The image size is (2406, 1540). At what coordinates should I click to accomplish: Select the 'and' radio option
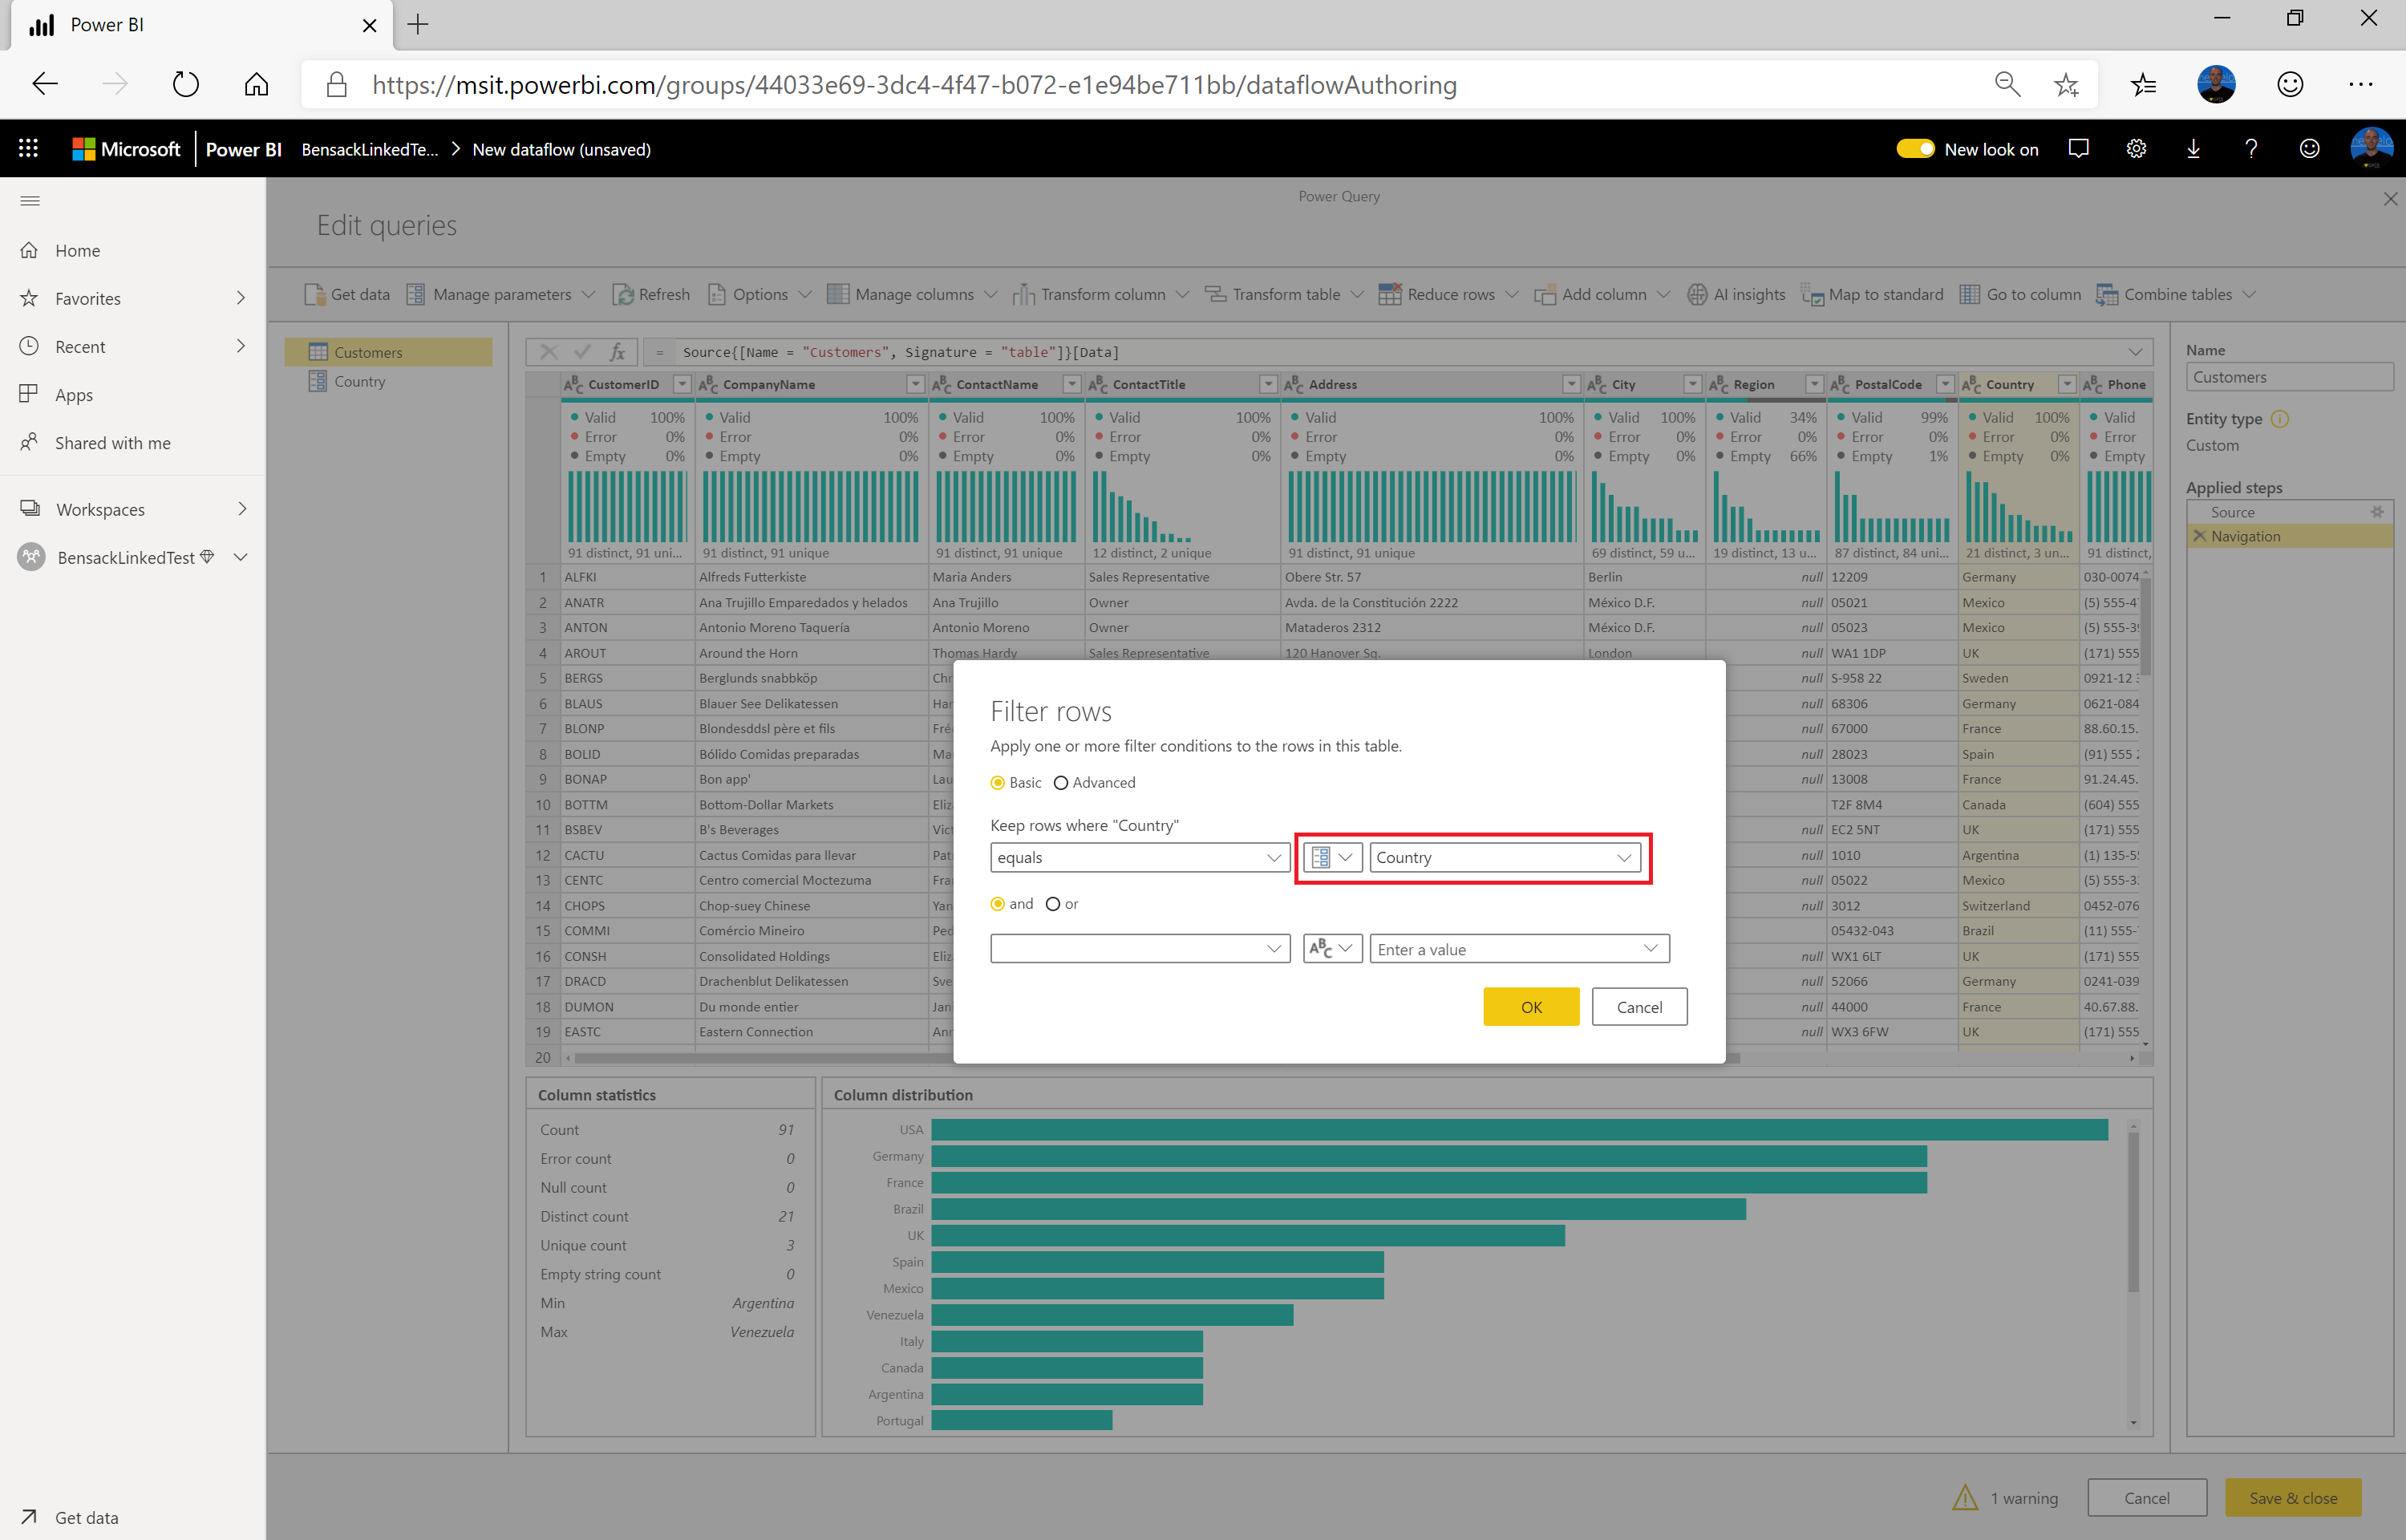point(998,903)
